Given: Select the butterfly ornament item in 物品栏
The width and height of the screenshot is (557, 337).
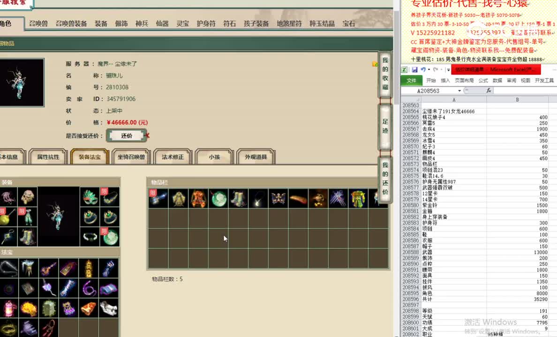Looking at the screenshot, I should (278, 198).
